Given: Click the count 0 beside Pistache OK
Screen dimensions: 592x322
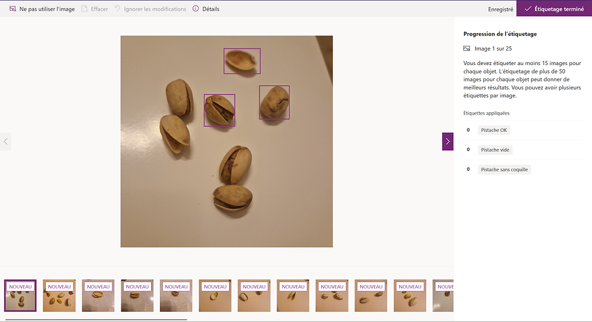Looking at the screenshot, I should click(x=468, y=130).
